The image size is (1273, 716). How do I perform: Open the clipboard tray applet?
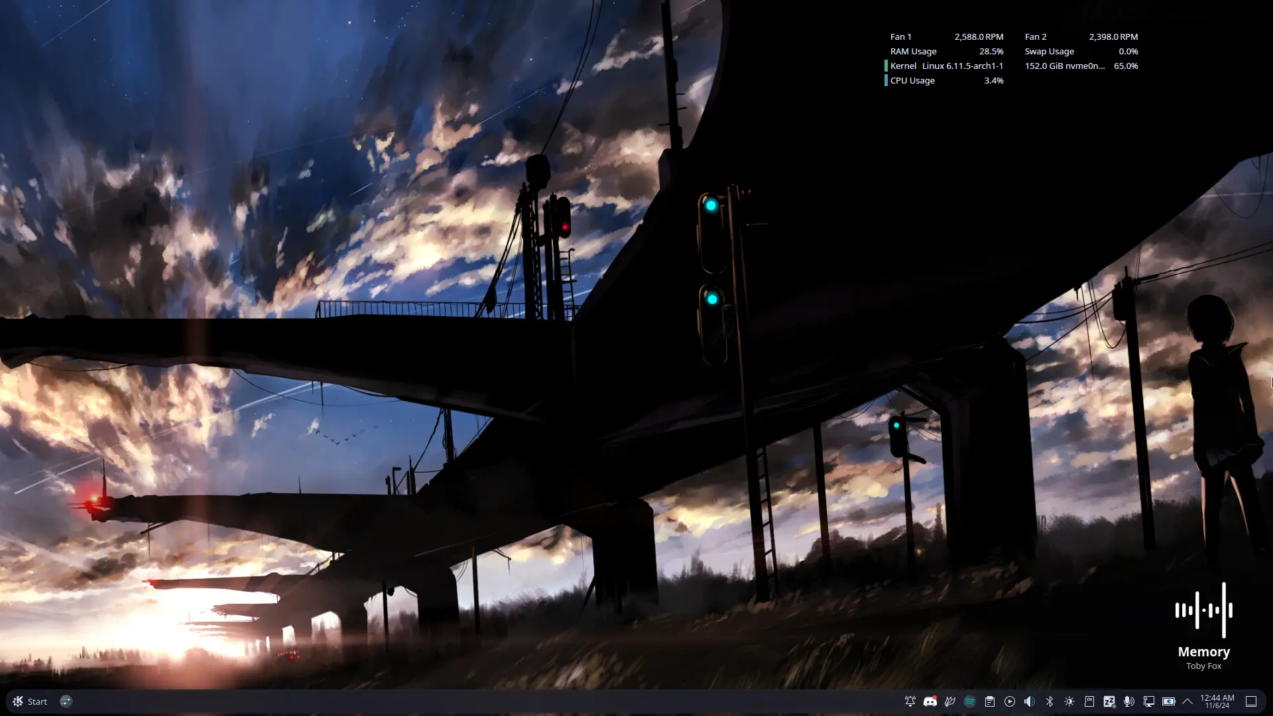990,701
